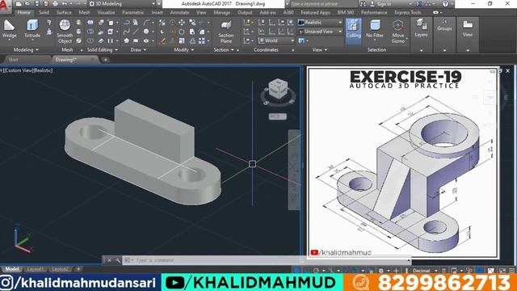
Task: Click the Open file icon in quick access toolbar
Action: pos(27,3)
